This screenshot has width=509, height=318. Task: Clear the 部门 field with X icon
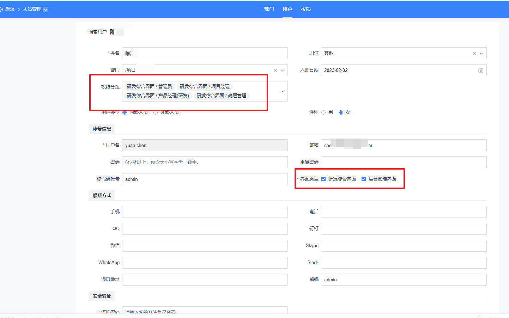[x=275, y=71]
